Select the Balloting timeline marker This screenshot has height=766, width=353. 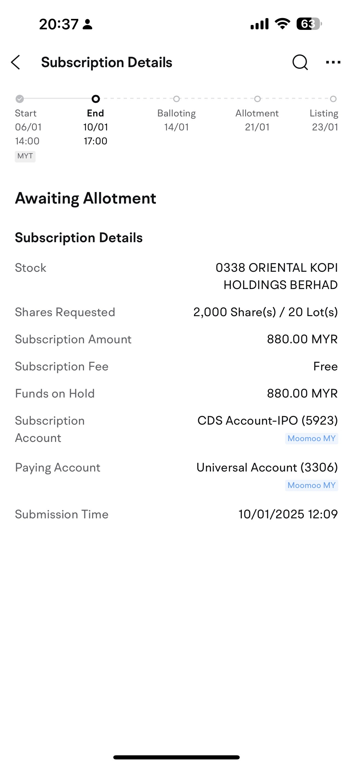coord(176,99)
